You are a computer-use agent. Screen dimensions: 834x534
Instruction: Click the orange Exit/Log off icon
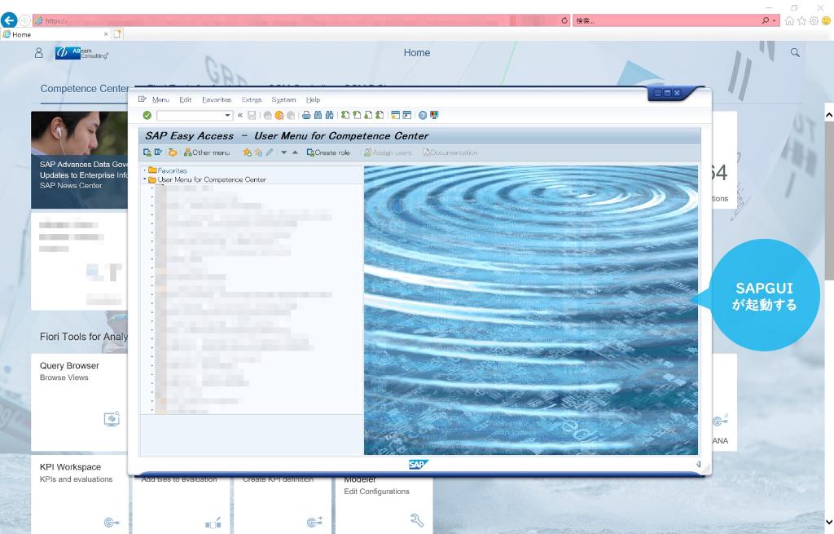(x=279, y=115)
